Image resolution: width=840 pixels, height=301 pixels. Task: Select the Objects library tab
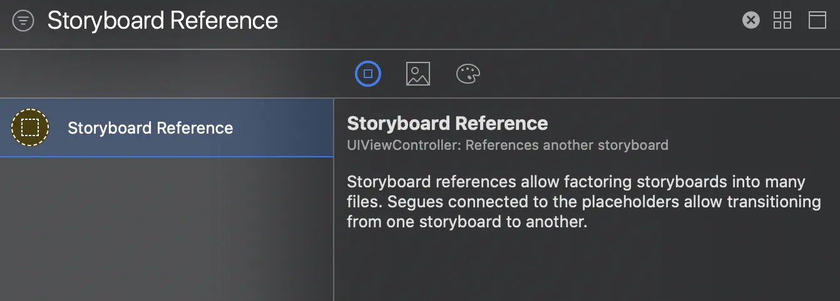[x=368, y=74]
